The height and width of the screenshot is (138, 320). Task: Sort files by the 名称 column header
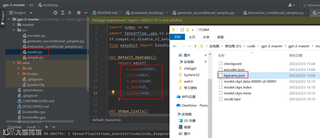(x=221, y=55)
